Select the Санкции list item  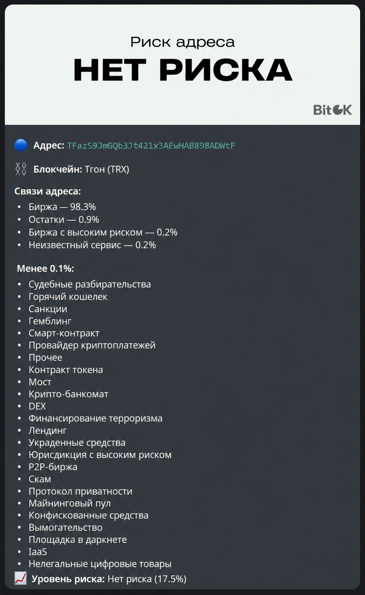(48, 309)
